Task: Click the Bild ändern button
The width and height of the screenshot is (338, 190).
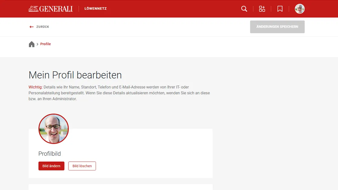Action: tap(51, 166)
